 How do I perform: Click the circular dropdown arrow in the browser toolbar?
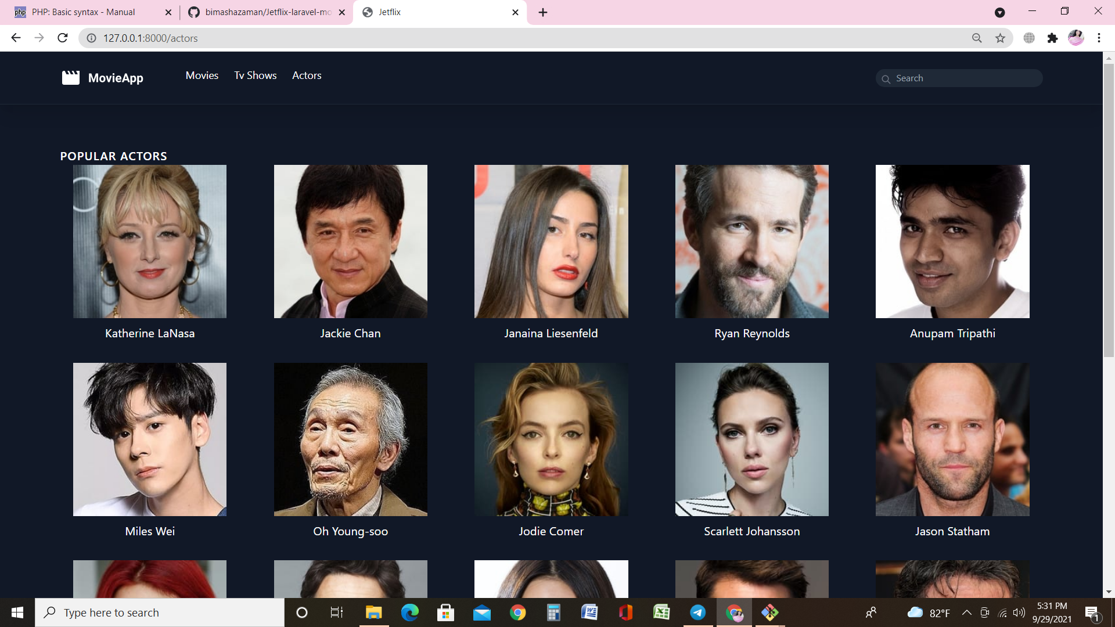point(1000,12)
